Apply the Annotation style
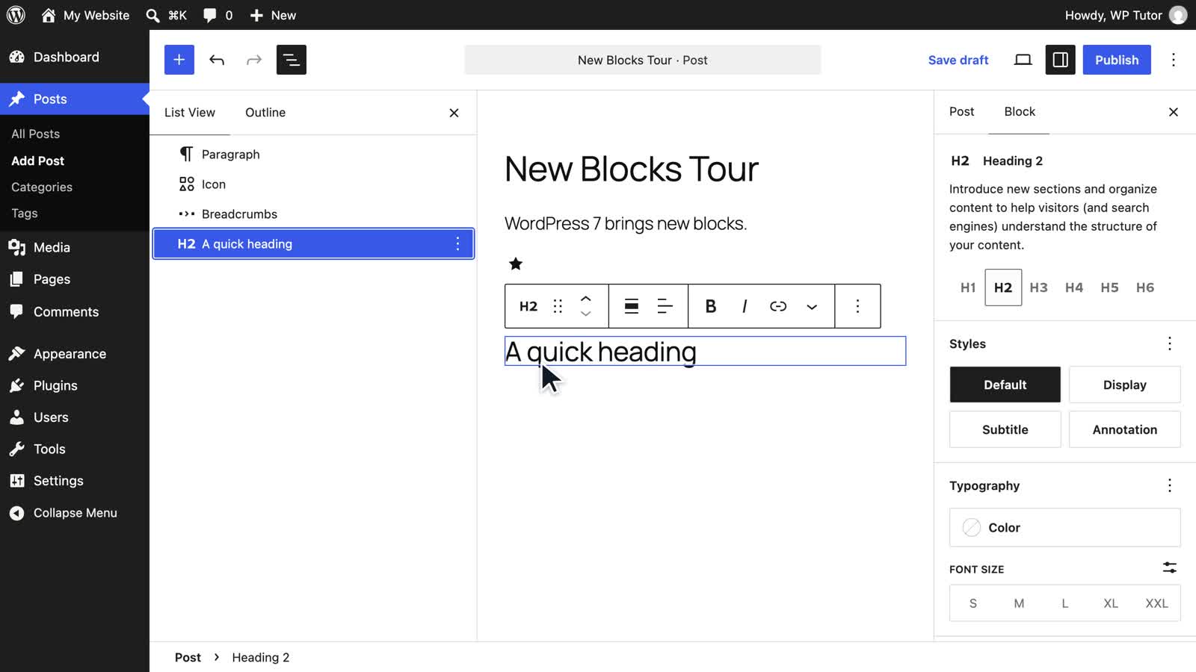The width and height of the screenshot is (1196, 672). (1124, 429)
